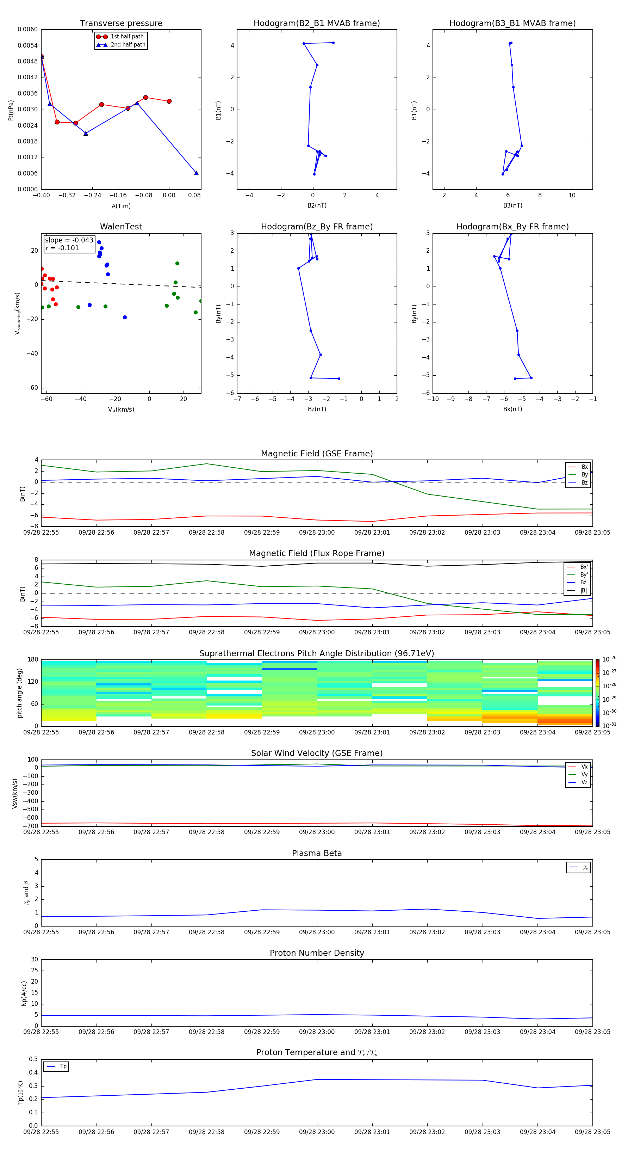This screenshot has width=634, height=1163.
Task: Click the Tp legend in temperature plot
Action: (56, 1067)
